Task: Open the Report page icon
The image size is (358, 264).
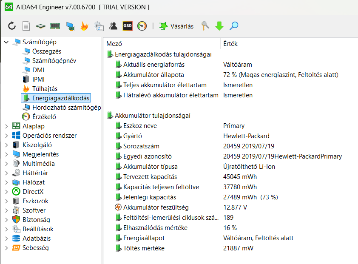Action: click(x=26, y=26)
